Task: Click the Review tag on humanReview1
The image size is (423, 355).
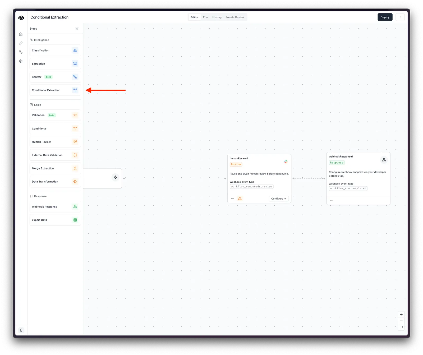Action: click(x=236, y=164)
